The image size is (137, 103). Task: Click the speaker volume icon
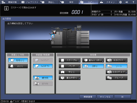point(127,2)
